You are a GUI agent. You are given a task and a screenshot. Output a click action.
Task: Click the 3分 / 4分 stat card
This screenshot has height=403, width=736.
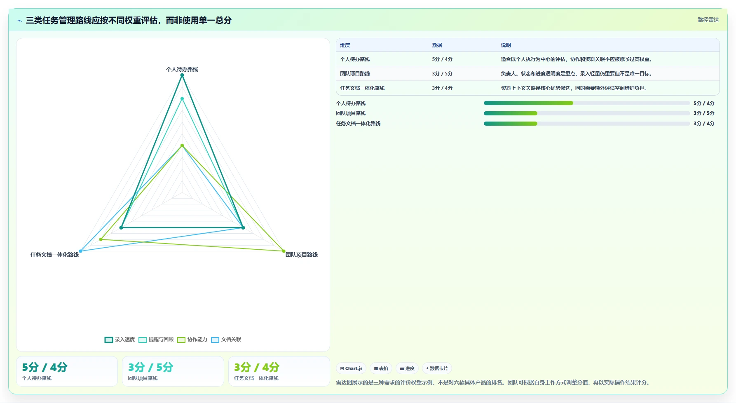coord(279,371)
